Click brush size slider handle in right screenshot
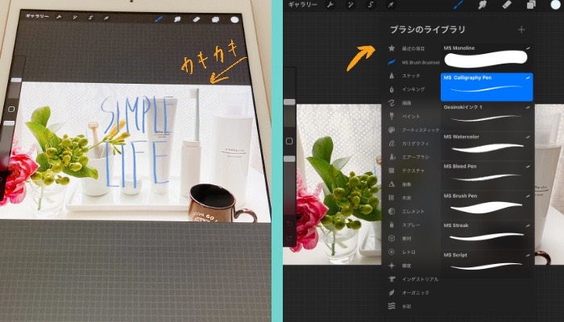The width and height of the screenshot is (564, 322). click(x=289, y=102)
